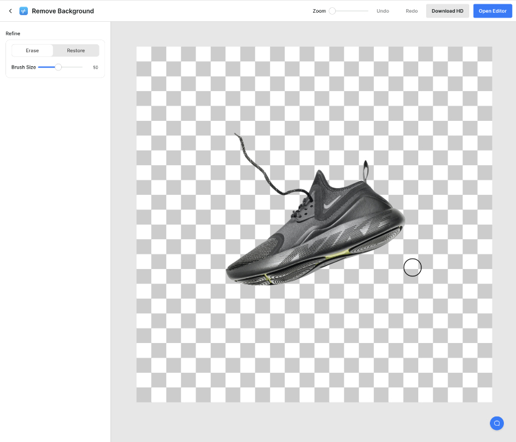The height and width of the screenshot is (442, 516).
Task: Select the Erase mode
Action: [32, 50]
